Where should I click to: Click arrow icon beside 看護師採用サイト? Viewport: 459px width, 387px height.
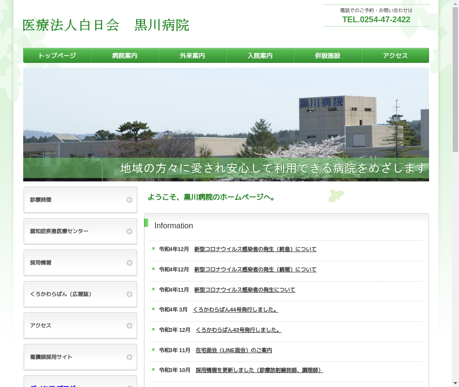coord(129,357)
